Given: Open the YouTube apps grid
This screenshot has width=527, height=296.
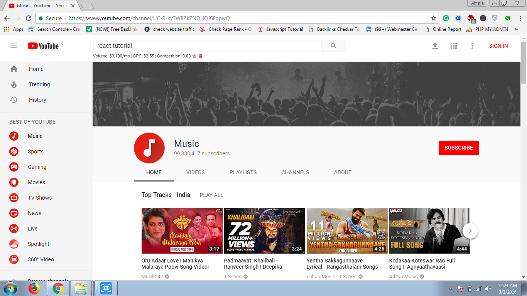Looking at the screenshot, I should [454, 46].
